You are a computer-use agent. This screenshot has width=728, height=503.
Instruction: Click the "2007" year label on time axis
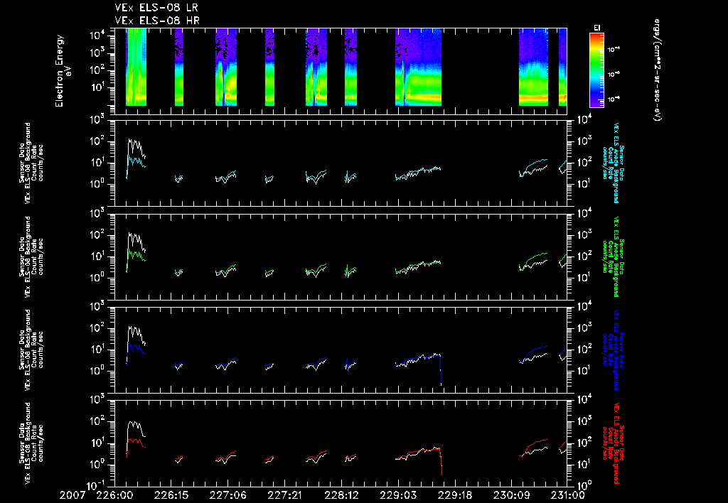pyautogui.click(x=73, y=496)
